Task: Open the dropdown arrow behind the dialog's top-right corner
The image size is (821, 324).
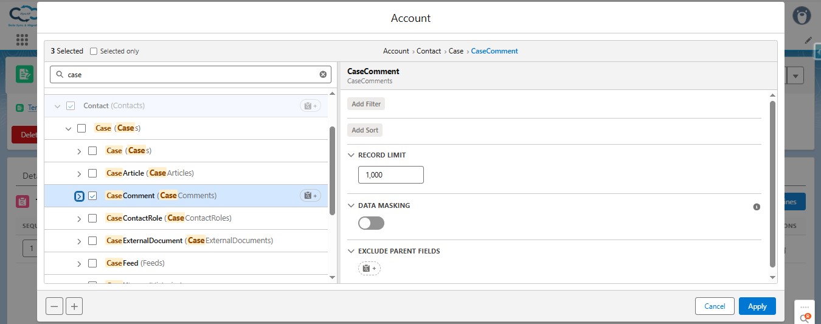Action: (797, 75)
